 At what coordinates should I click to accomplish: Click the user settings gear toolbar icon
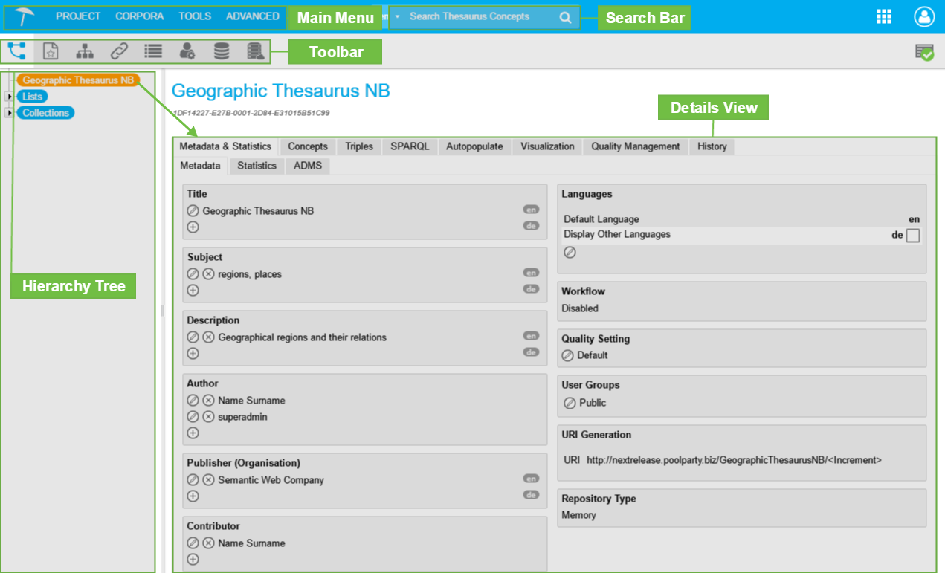pyautogui.click(x=187, y=51)
